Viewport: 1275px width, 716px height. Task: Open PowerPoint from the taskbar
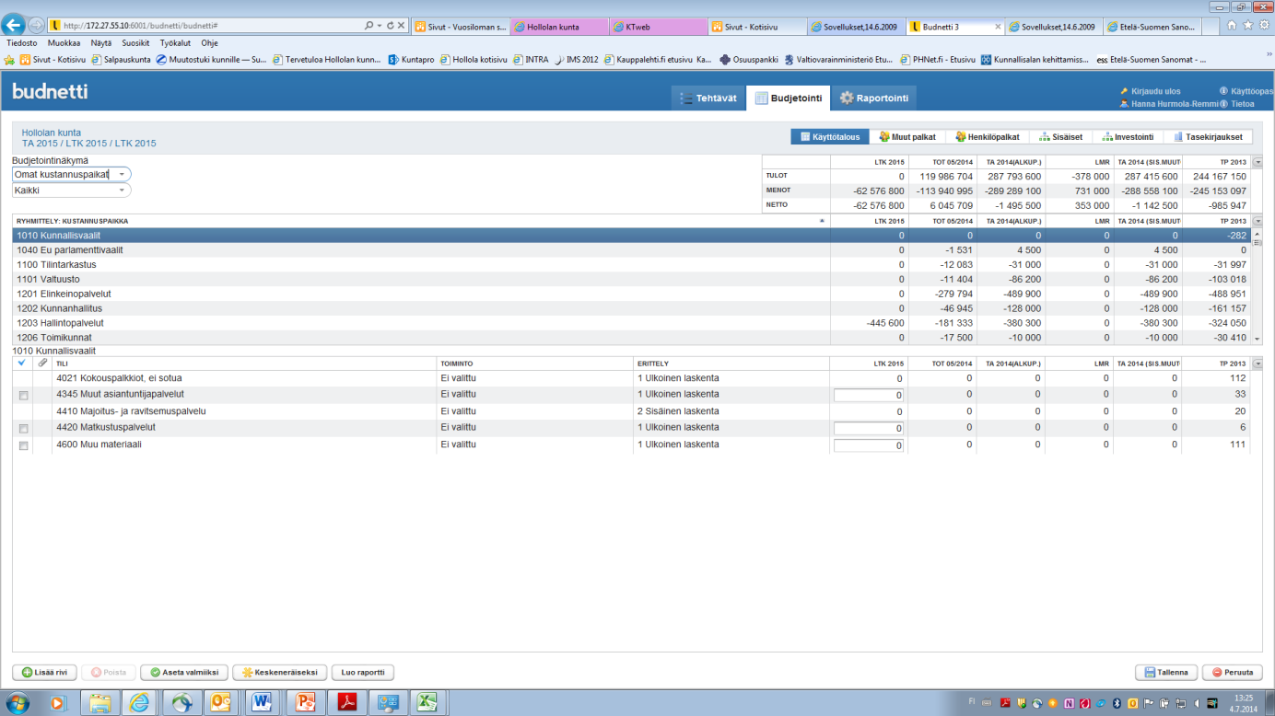304,703
